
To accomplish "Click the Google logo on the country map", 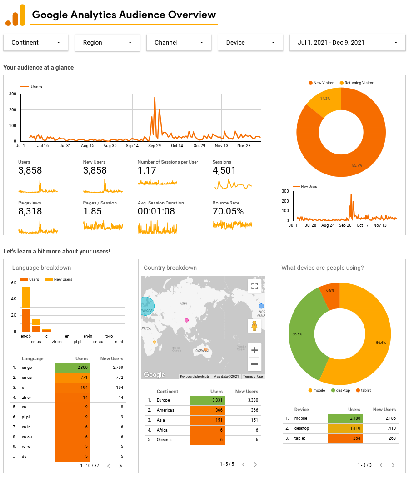I will point(155,375).
